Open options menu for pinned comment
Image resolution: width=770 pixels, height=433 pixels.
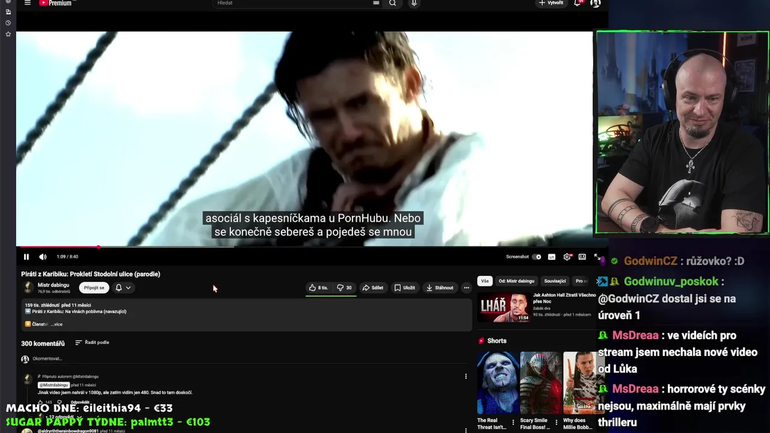[x=466, y=376]
